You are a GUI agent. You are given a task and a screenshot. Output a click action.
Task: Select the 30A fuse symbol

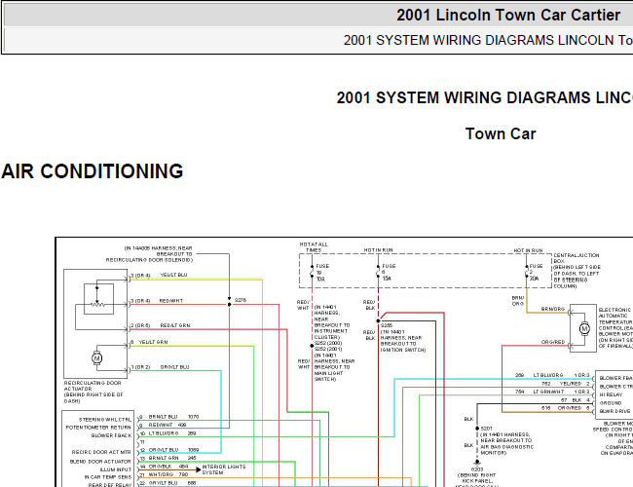pos(527,273)
